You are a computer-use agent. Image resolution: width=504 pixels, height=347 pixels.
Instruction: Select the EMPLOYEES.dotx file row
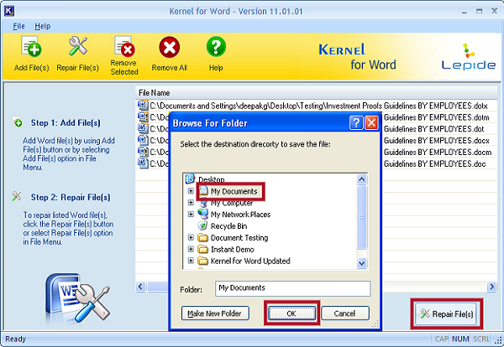point(316,106)
